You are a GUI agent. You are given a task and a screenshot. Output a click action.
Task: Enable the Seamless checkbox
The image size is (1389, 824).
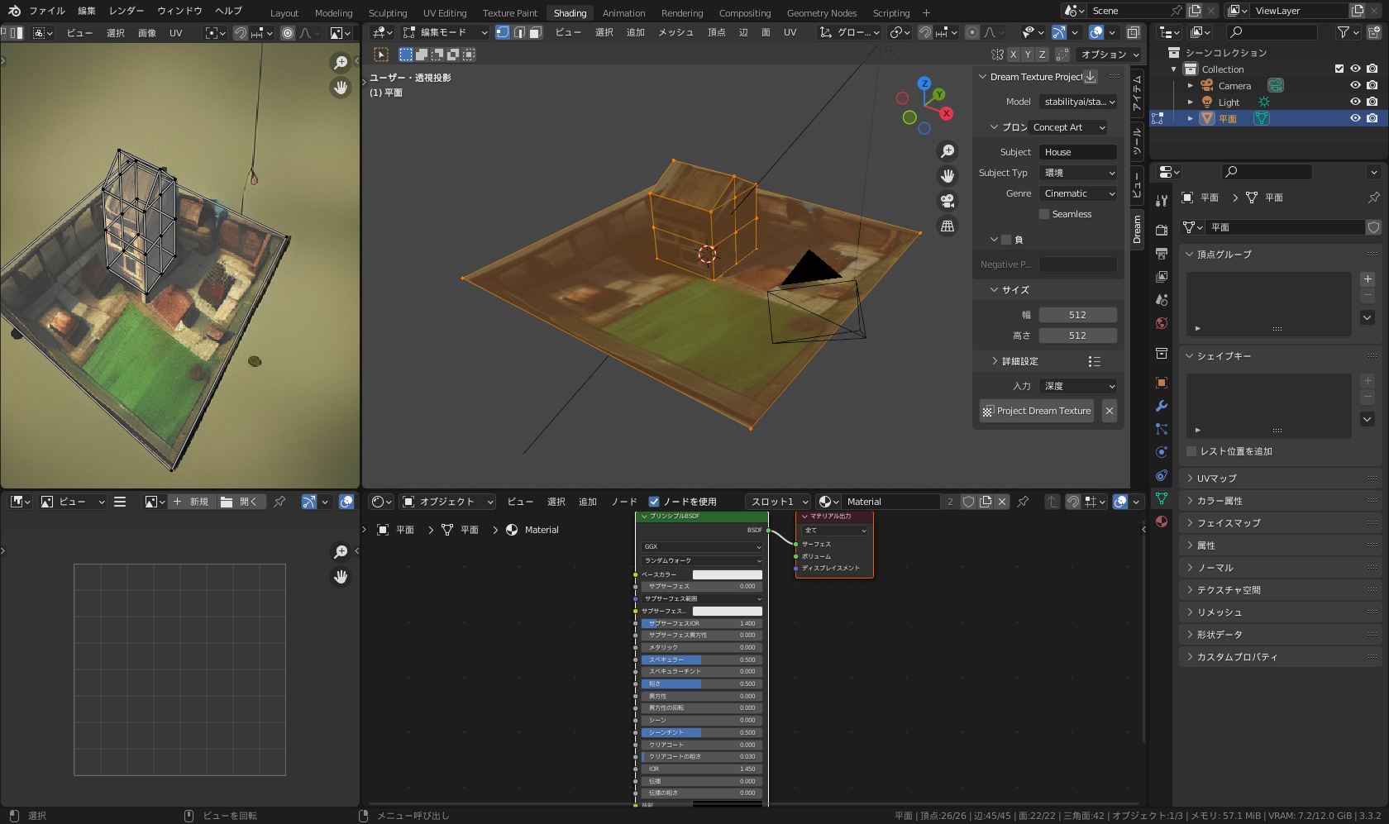1046,214
